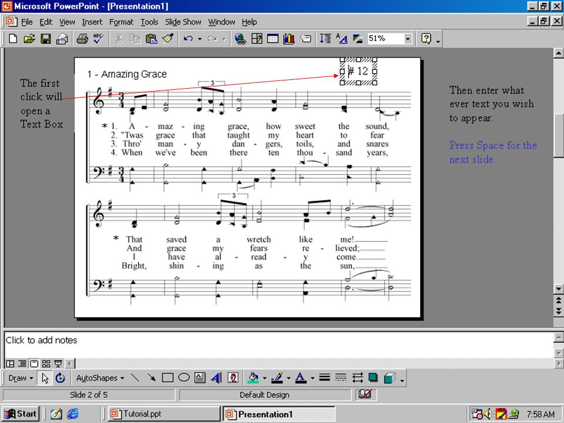
Task: Open the Format menu
Action: pos(121,22)
